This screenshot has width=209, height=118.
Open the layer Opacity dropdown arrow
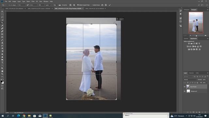[x=207, y=80]
